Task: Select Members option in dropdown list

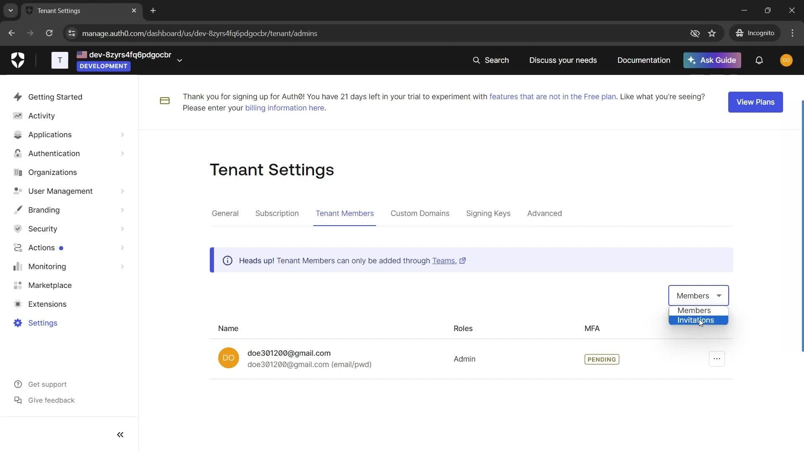Action: pyautogui.click(x=698, y=311)
